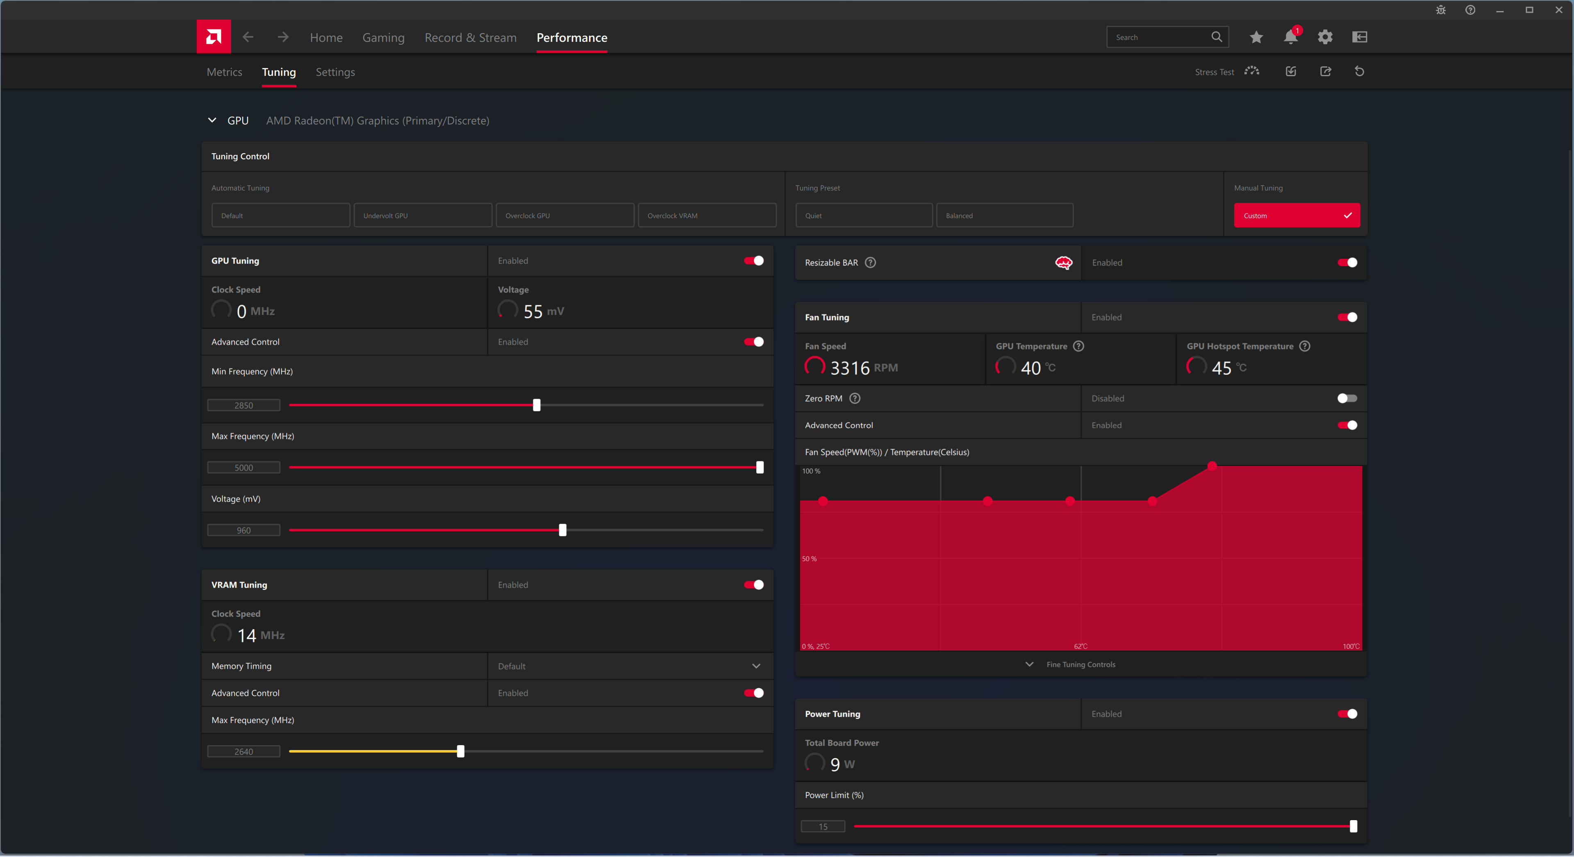
Task: Open the favorites star icon
Action: point(1256,37)
